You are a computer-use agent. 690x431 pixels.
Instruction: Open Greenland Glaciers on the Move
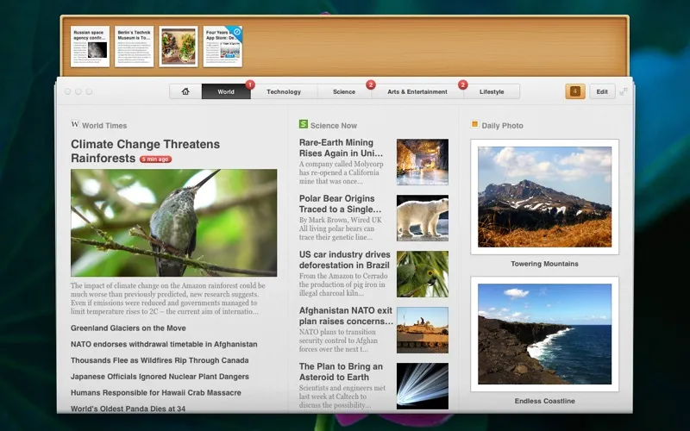[x=128, y=328]
